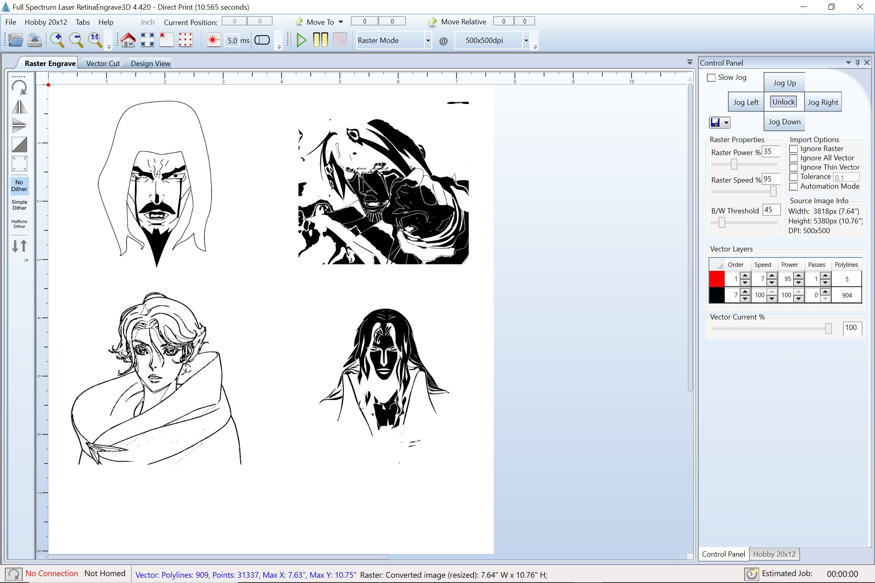875x583 pixels.
Task: Enable the Automation Mode checkbox
Action: [x=794, y=187]
